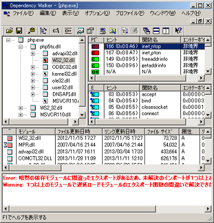Click the Save floppy disk icon
This screenshot has height=223, width=214.
coord(19,31)
